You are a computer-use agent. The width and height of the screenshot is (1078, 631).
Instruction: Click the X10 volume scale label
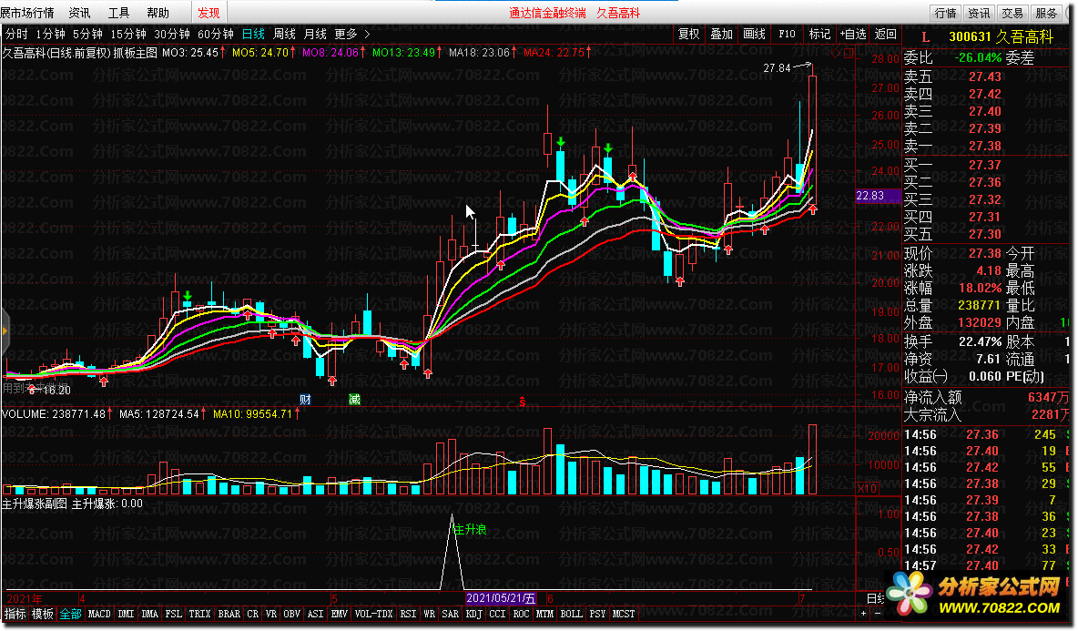coord(867,488)
